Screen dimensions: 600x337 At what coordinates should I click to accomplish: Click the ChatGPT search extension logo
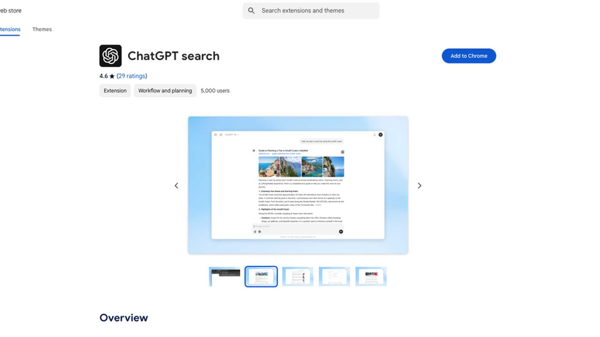(x=110, y=56)
